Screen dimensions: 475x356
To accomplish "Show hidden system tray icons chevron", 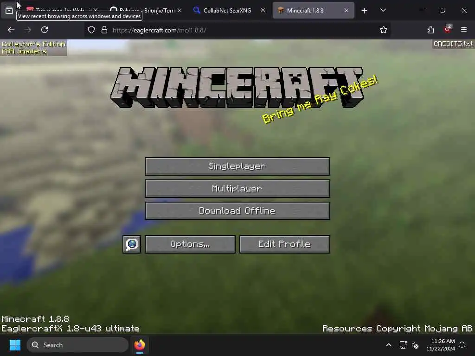I will [x=388, y=345].
